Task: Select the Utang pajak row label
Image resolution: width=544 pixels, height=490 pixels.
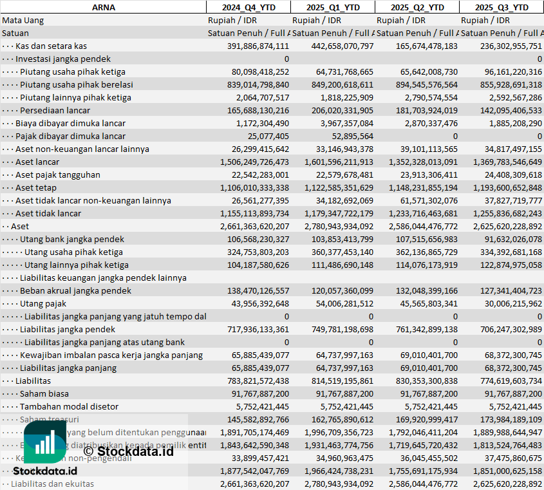Action: click(x=43, y=303)
